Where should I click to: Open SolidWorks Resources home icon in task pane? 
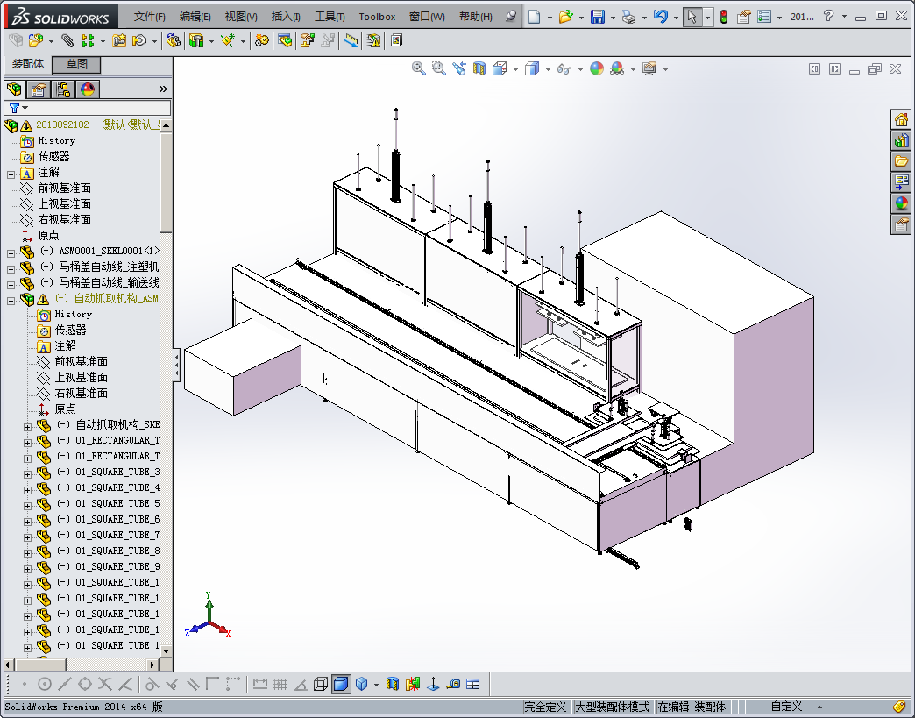(901, 120)
